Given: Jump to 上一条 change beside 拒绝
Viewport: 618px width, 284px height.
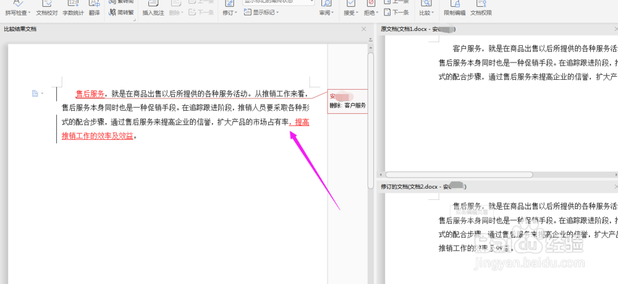Looking at the screenshot, I should pyautogui.click(x=397, y=2).
